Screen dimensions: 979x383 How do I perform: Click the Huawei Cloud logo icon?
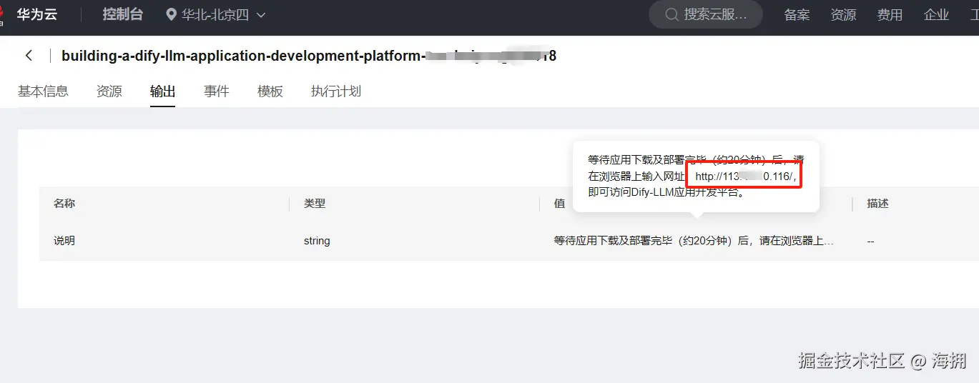click(2, 15)
